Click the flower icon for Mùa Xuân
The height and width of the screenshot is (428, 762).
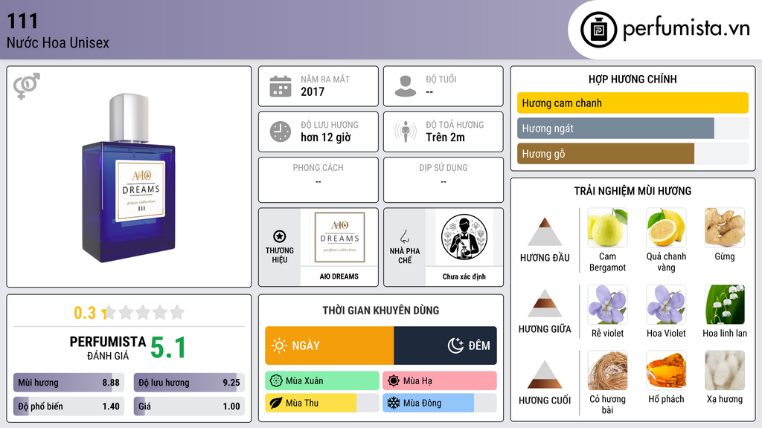(x=276, y=380)
